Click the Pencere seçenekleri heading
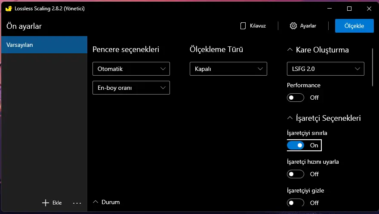 (x=126, y=49)
